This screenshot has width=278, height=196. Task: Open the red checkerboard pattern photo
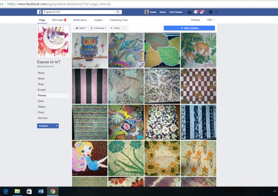click(198, 86)
